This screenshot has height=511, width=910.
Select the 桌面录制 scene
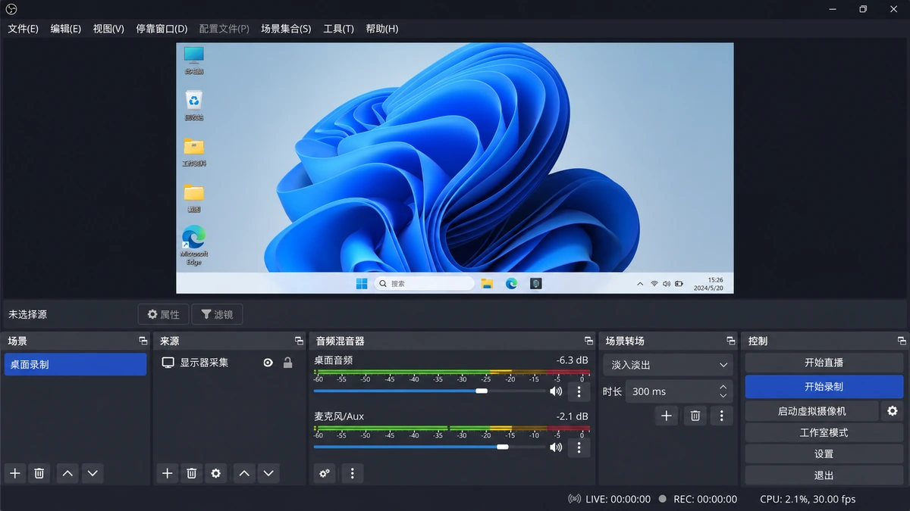click(75, 364)
